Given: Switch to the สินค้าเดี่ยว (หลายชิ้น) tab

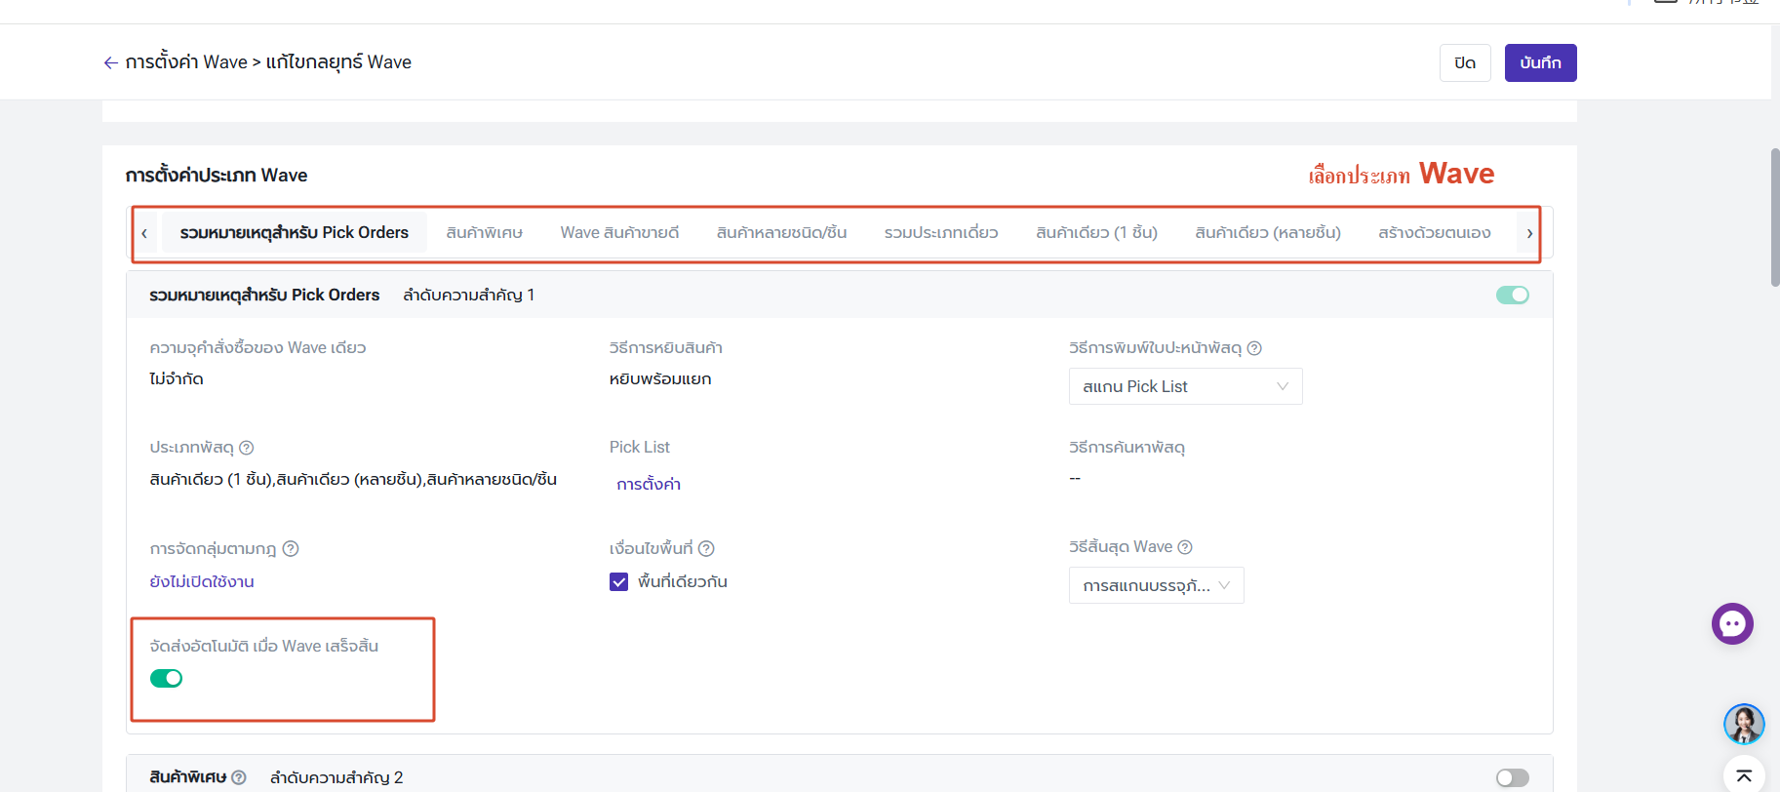Looking at the screenshot, I should point(1268,232).
